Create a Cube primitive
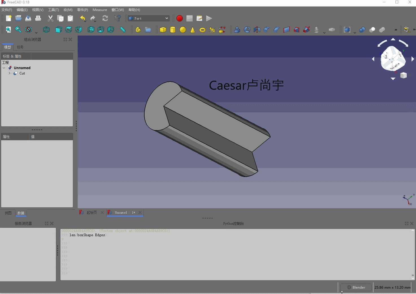416x294 pixels. [x=163, y=30]
